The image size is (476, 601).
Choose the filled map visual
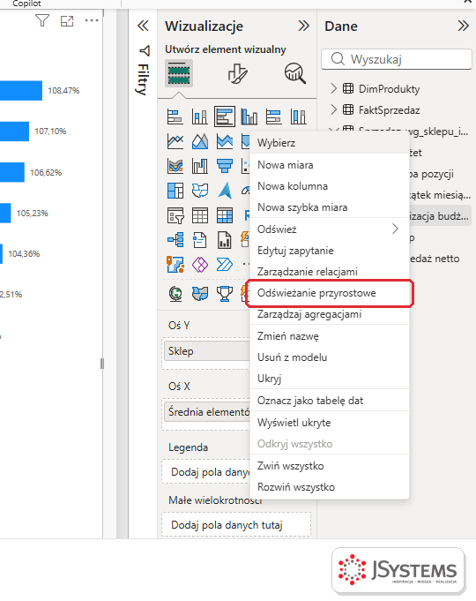pyautogui.click(x=200, y=191)
